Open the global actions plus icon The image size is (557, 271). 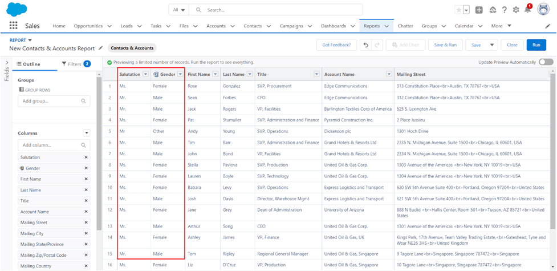[x=479, y=10]
